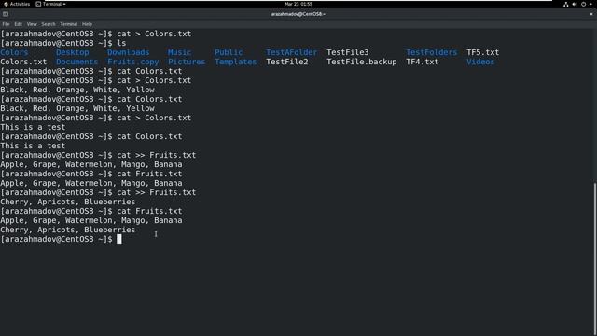597x336 pixels.
Task: Click the Downloads directory name
Action: (129, 52)
